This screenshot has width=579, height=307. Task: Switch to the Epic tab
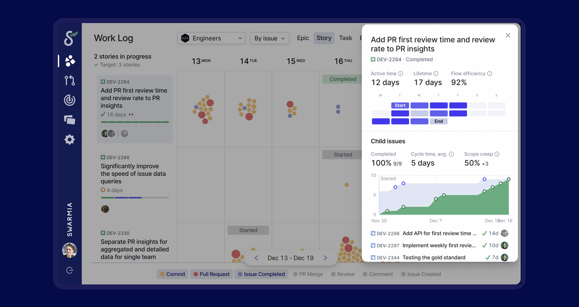302,38
